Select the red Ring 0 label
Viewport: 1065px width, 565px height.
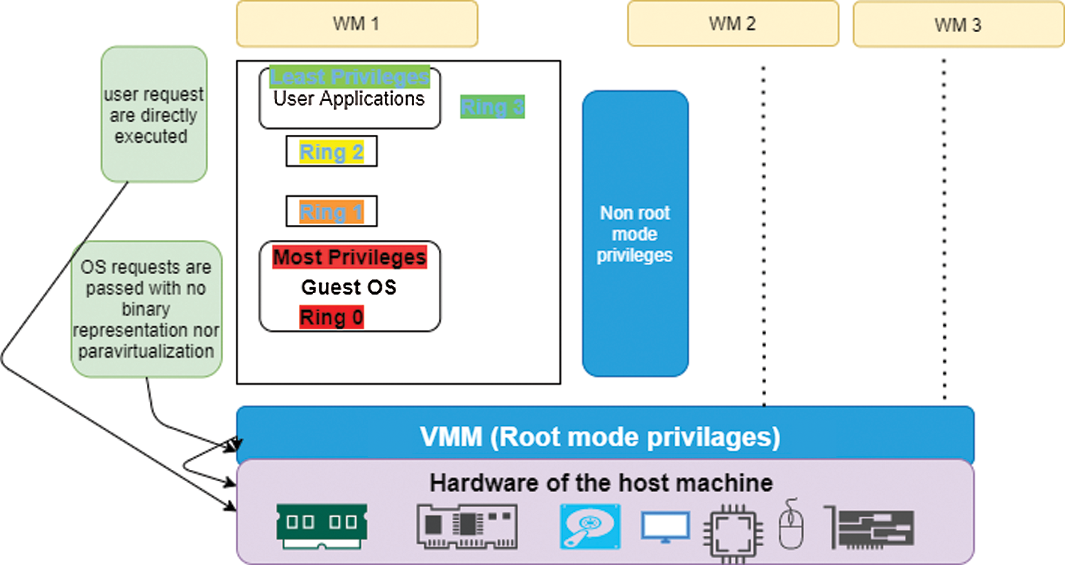click(x=332, y=318)
